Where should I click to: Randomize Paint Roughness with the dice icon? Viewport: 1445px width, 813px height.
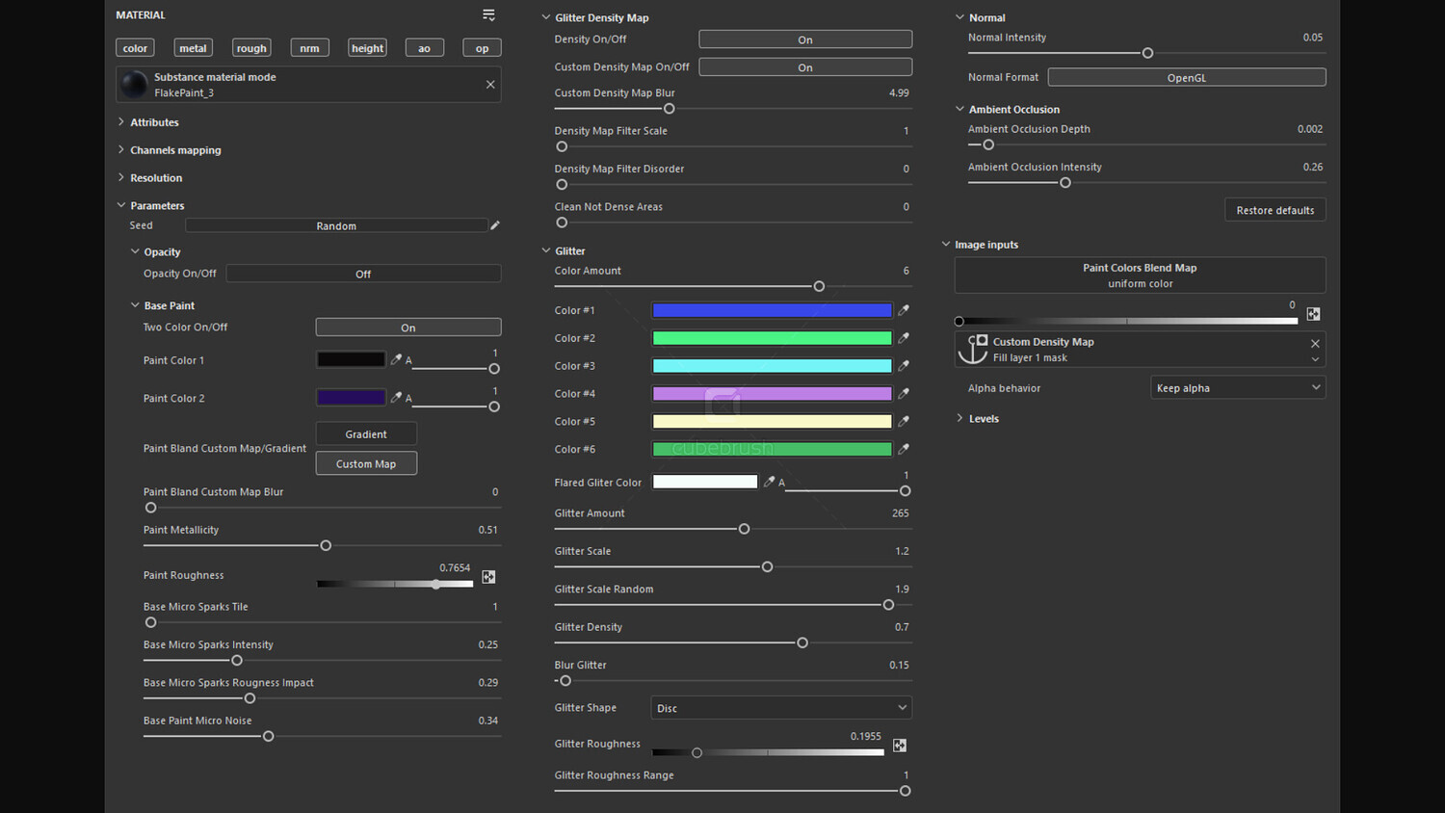tap(488, 577)
